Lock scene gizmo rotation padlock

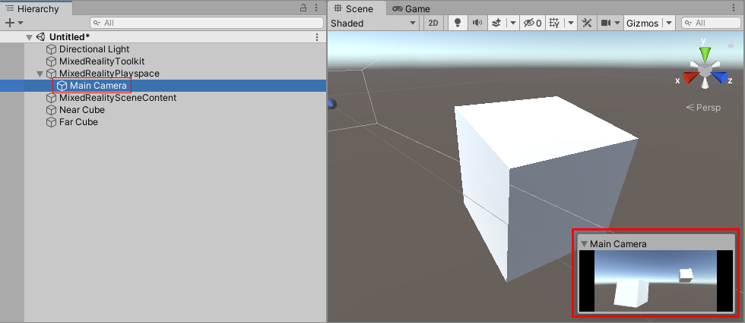731,44
